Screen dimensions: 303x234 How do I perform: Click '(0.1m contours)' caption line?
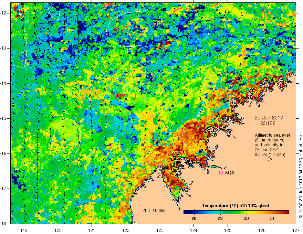[x=270, y=140]
